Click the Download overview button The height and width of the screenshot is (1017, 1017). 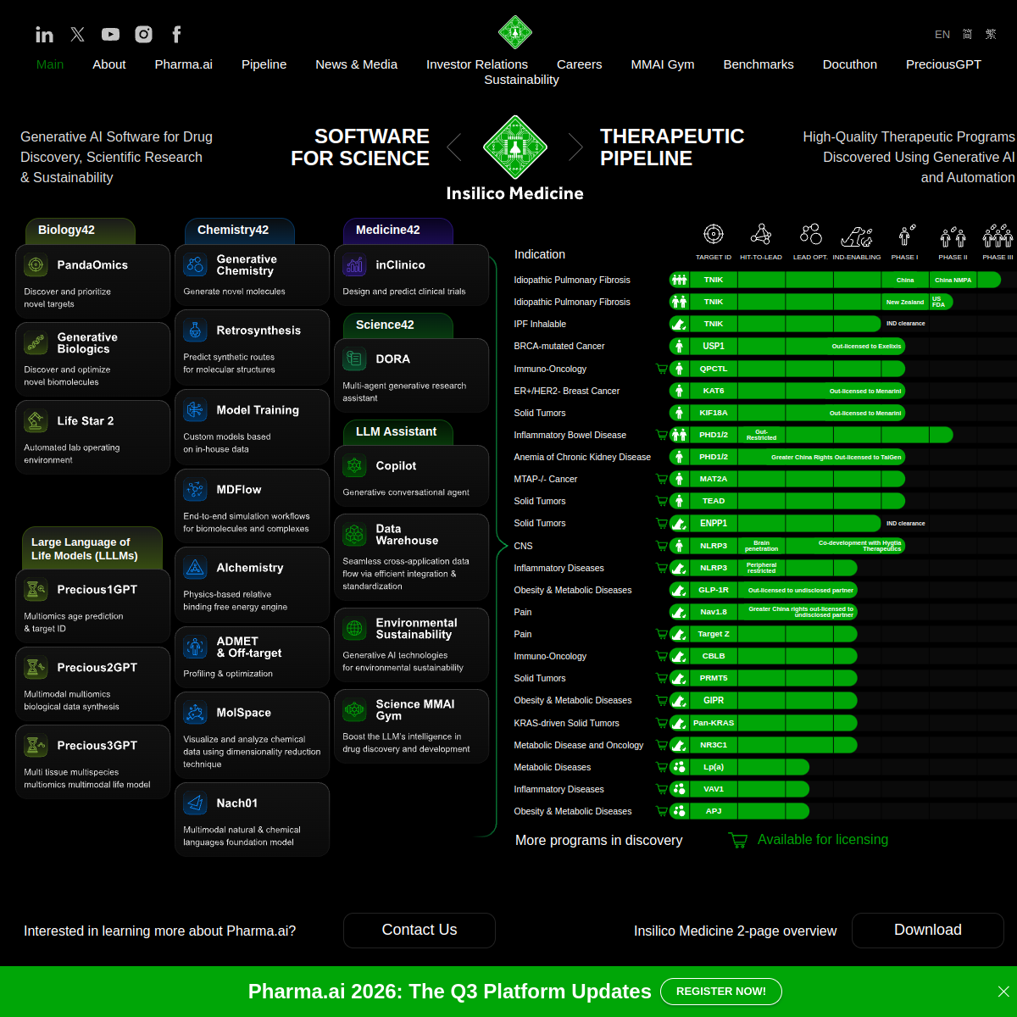click(x=928, y=931)
